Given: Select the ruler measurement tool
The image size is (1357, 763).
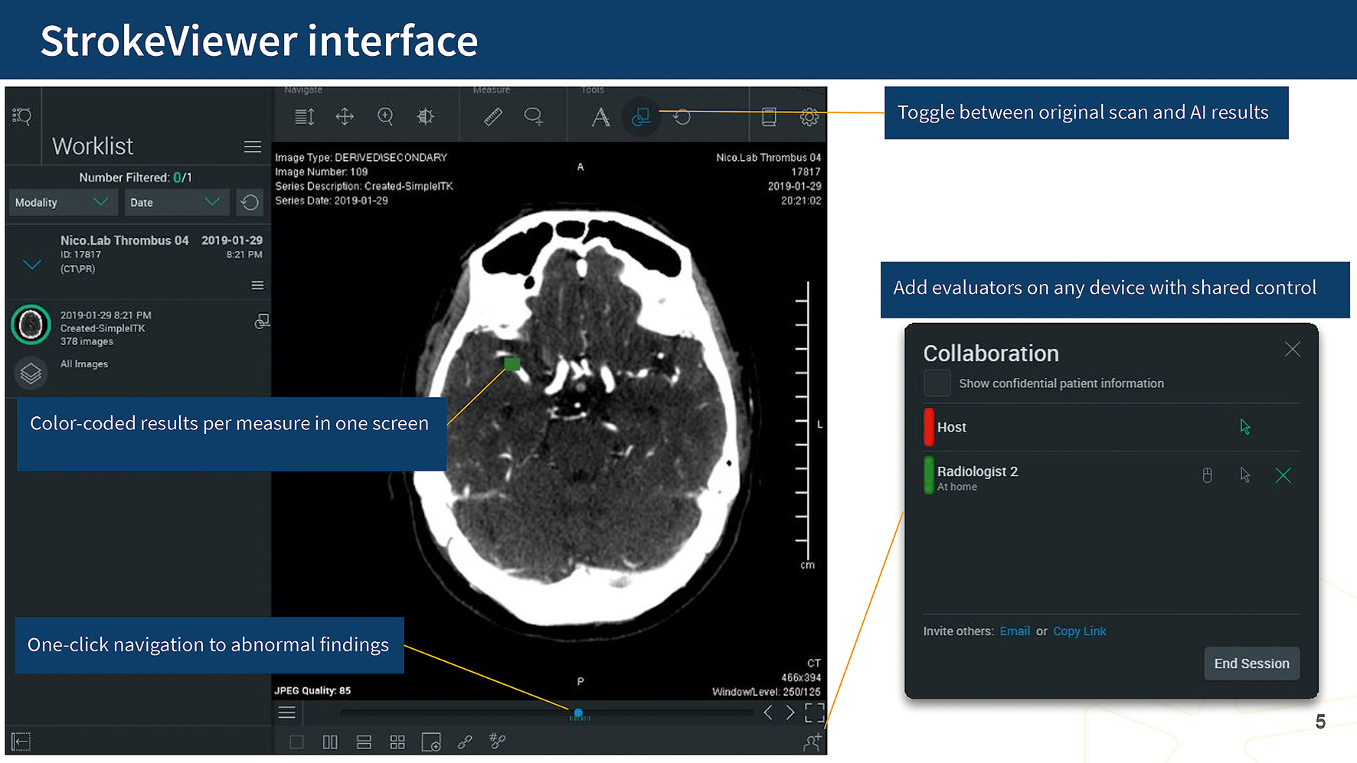Looking at the screenshot, I should [x=493, y=116].
